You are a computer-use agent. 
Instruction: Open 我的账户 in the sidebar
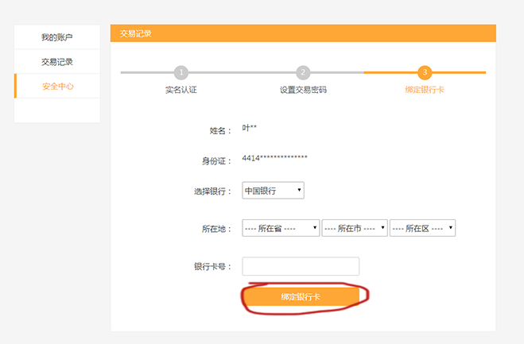coord(57,37)
